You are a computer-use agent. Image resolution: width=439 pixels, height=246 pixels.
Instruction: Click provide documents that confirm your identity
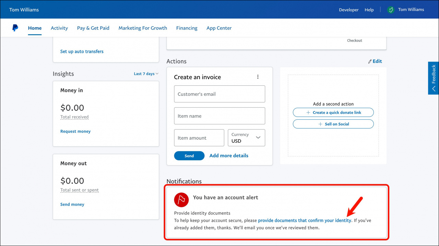pyautogui.click(x=305, y=221)
